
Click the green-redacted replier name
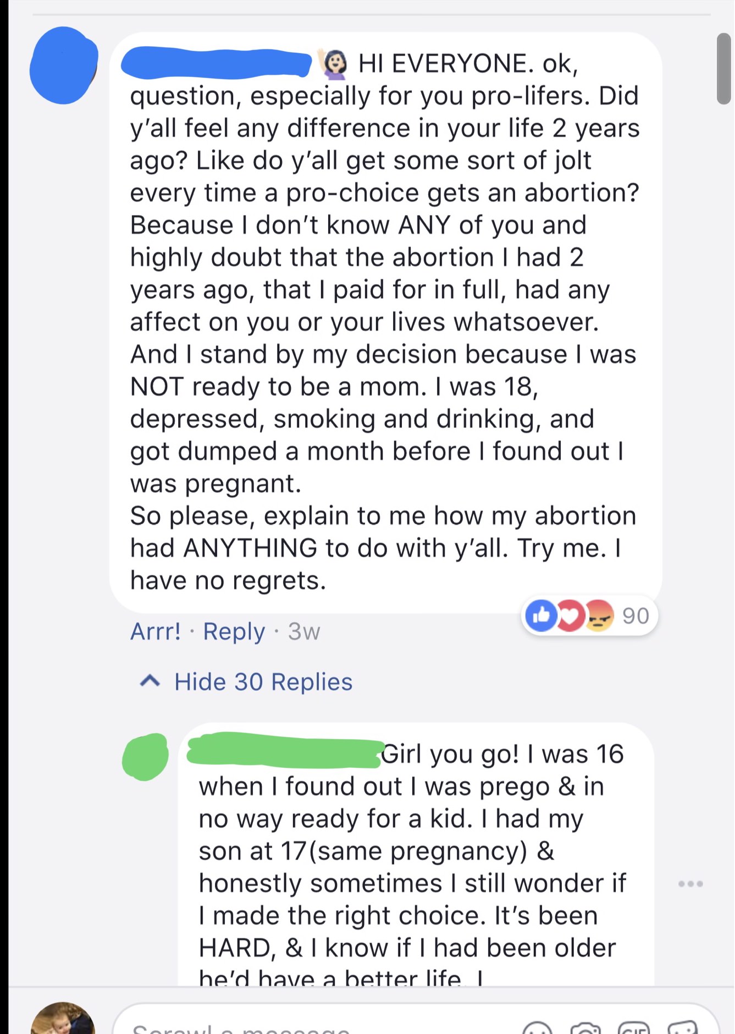pos(285,750)
